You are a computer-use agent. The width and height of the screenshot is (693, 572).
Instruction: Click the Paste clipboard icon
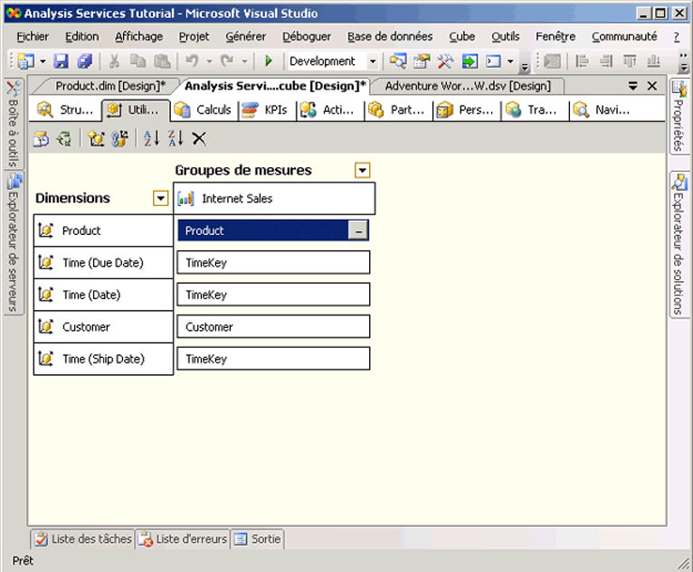(162, 61)
